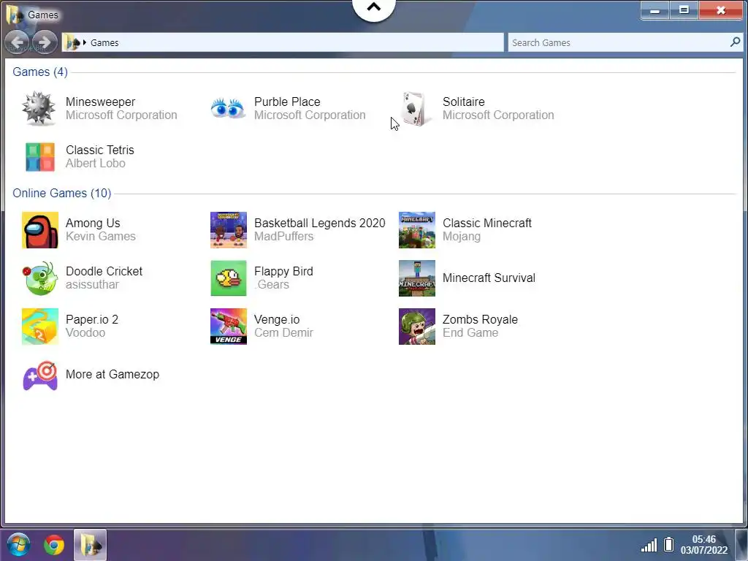Click the asissuthar publisher text
This screenshot has height=561, width=748.
point(92,284)
